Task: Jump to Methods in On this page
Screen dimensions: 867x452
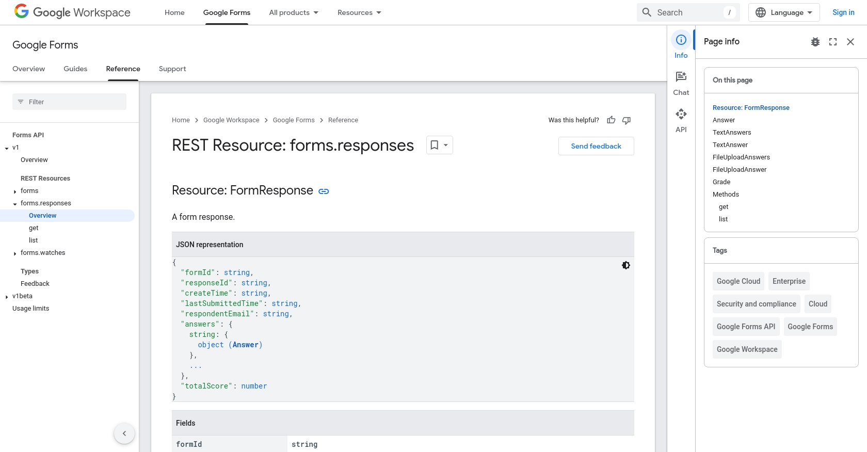Action: point(726,195)
